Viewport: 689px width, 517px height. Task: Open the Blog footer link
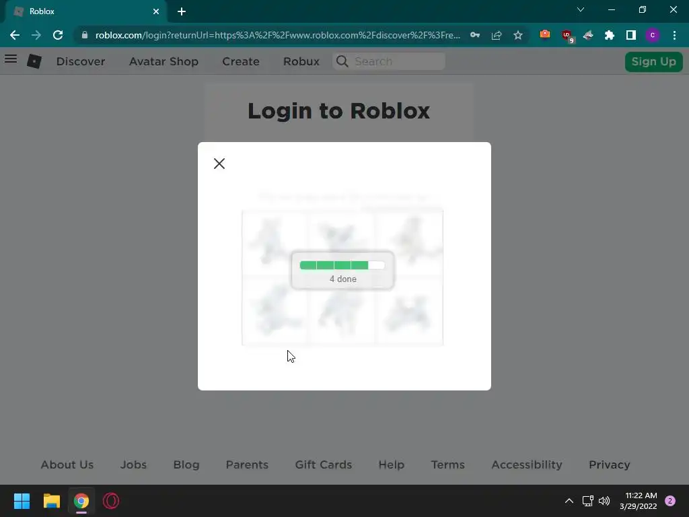[x=186, y=464]
